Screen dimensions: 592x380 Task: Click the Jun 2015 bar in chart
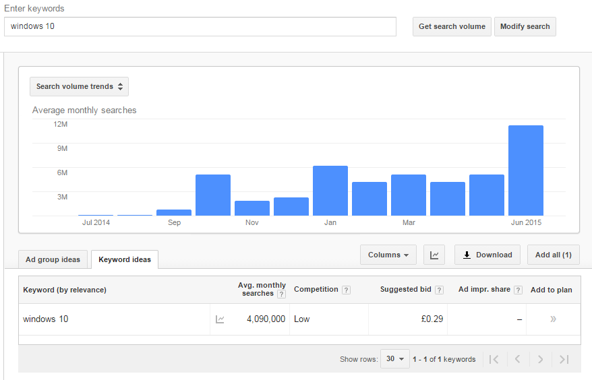526,170
